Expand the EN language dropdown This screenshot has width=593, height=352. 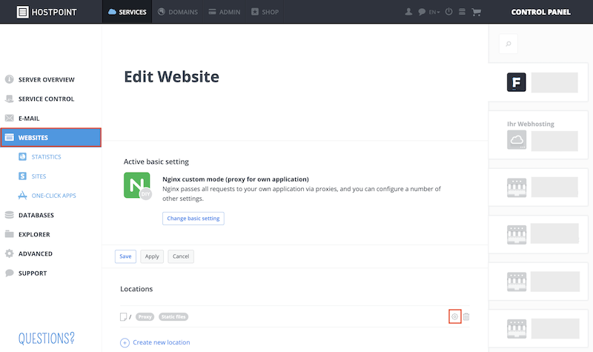[434, 12]
